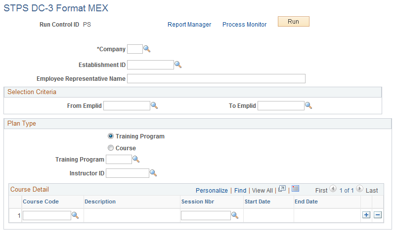Add a new Course Detail row
396x233 pixels.
(366, 215)
